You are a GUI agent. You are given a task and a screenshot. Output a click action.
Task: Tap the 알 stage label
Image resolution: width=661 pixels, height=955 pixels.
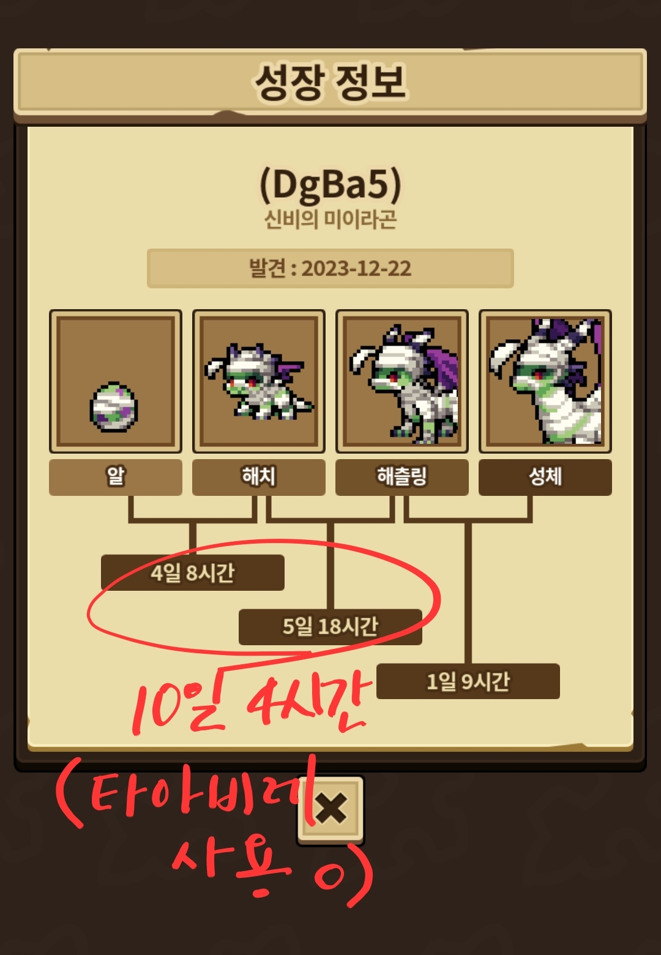click(x=116, y=477)
